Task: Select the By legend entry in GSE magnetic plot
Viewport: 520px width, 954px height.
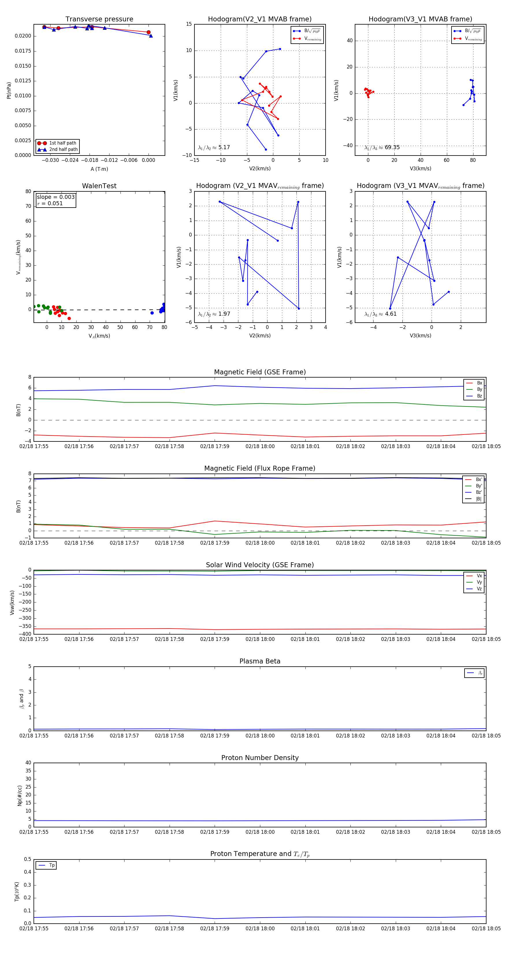Action: tap(474, 389)
